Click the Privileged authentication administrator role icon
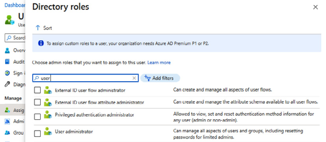This screenshot has height=142, width=326. click(48, 115)
